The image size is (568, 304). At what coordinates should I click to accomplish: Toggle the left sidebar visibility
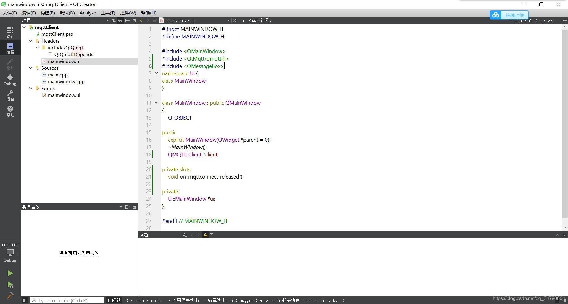coord(25,300)
